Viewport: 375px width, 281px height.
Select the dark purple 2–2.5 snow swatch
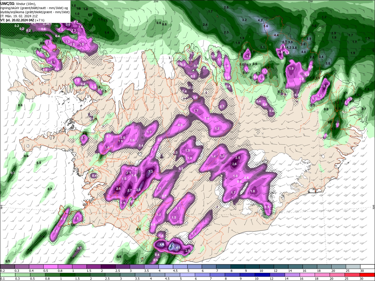pyautogui.click(x=108, y=267)
